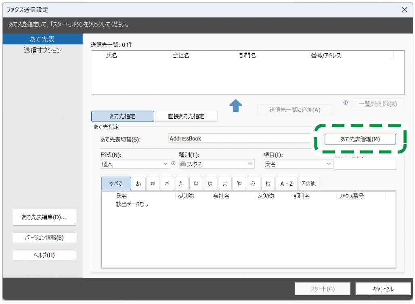Switch to 直接あて先指定 tab
This screenshot has height=304, width=415.
[186, 116]
